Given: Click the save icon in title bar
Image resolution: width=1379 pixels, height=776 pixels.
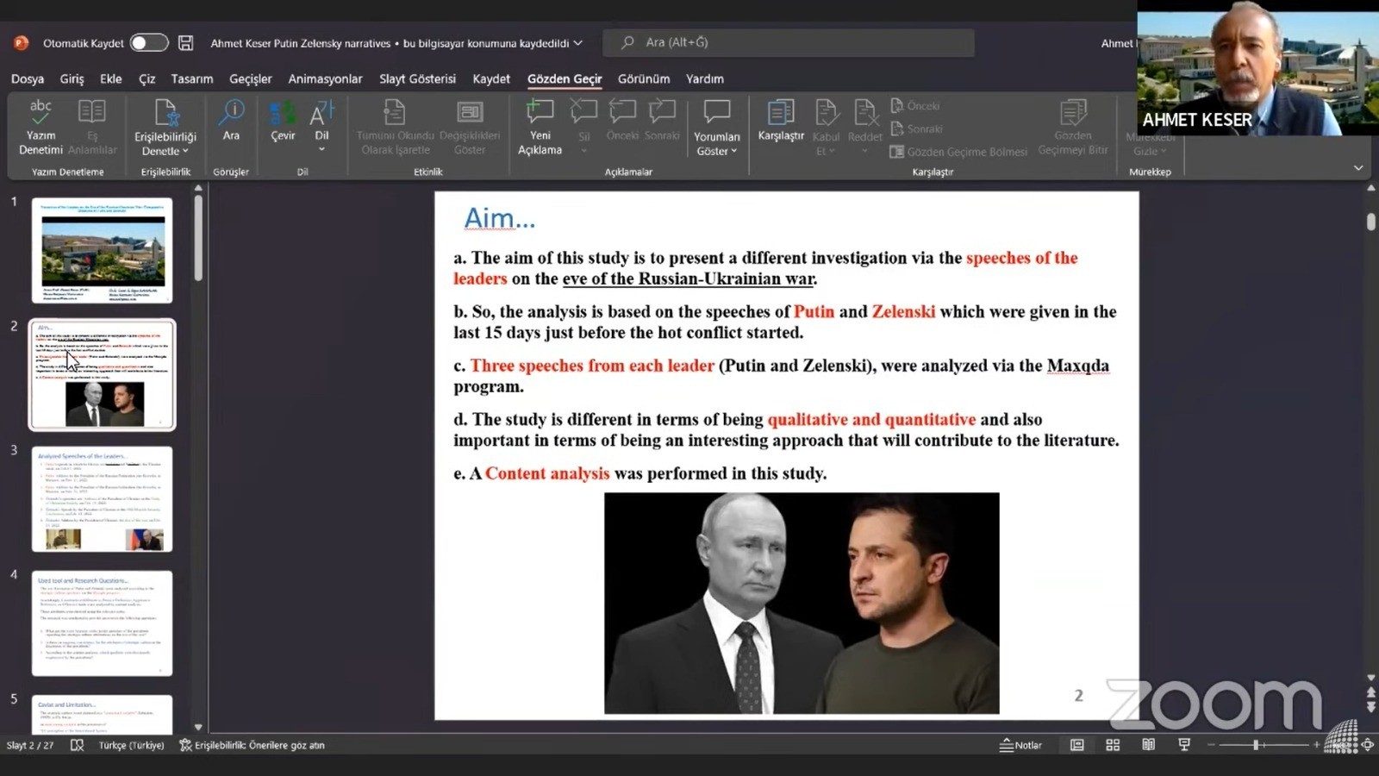Looking at the screenshot, I should click(x=185, y=42).
